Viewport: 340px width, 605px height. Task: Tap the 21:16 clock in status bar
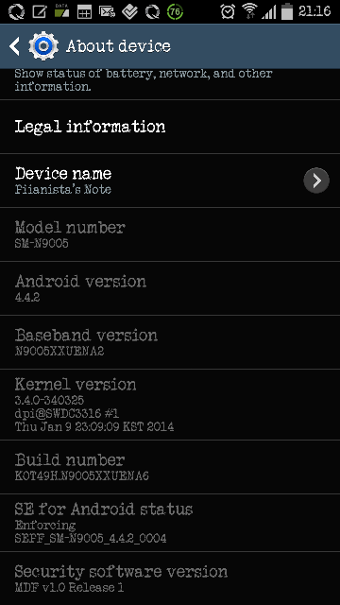314,11
